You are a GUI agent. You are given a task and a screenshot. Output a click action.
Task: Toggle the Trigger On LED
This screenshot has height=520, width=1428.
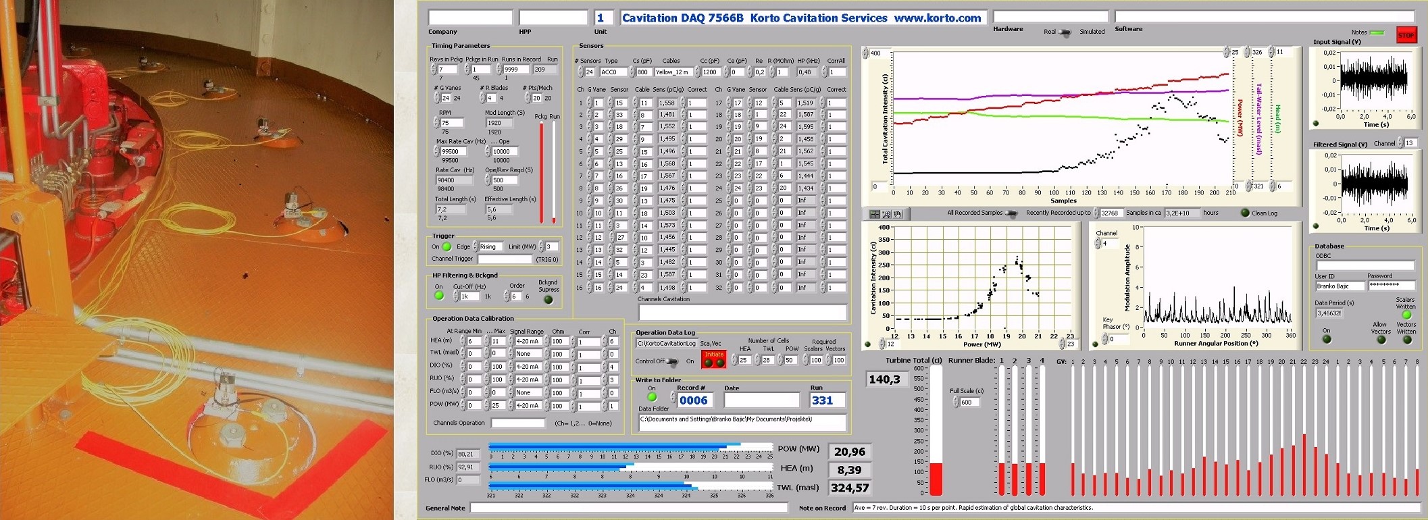447,247
